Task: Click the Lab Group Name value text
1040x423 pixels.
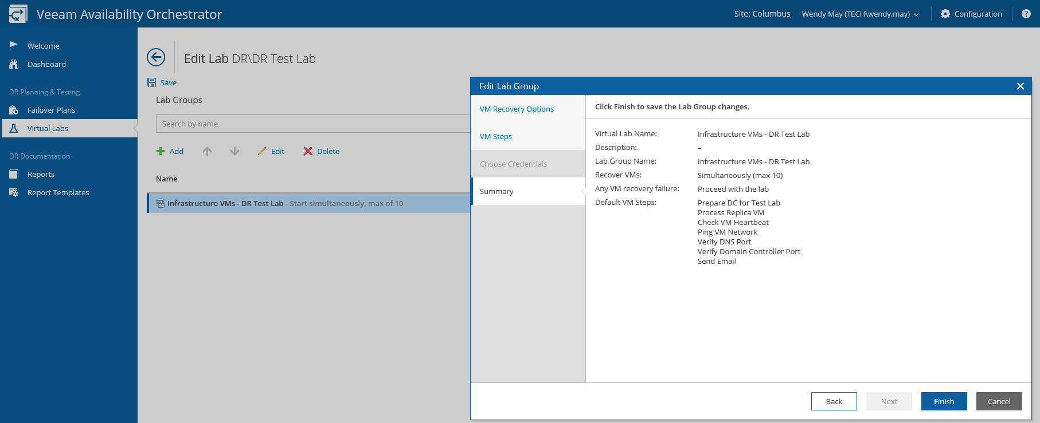Action: tap(754, 161)
